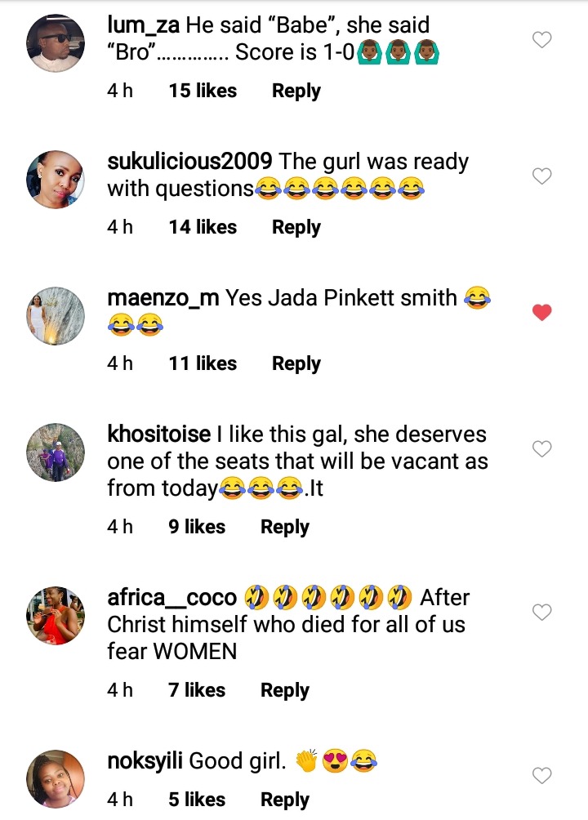
Task: Like lum_za's comment with the heart icon
Action: click(542, 40)
